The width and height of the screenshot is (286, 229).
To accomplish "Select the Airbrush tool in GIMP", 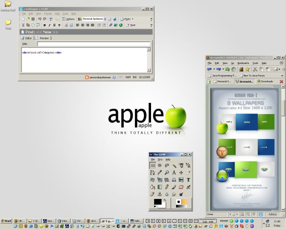I will [188, 187].
